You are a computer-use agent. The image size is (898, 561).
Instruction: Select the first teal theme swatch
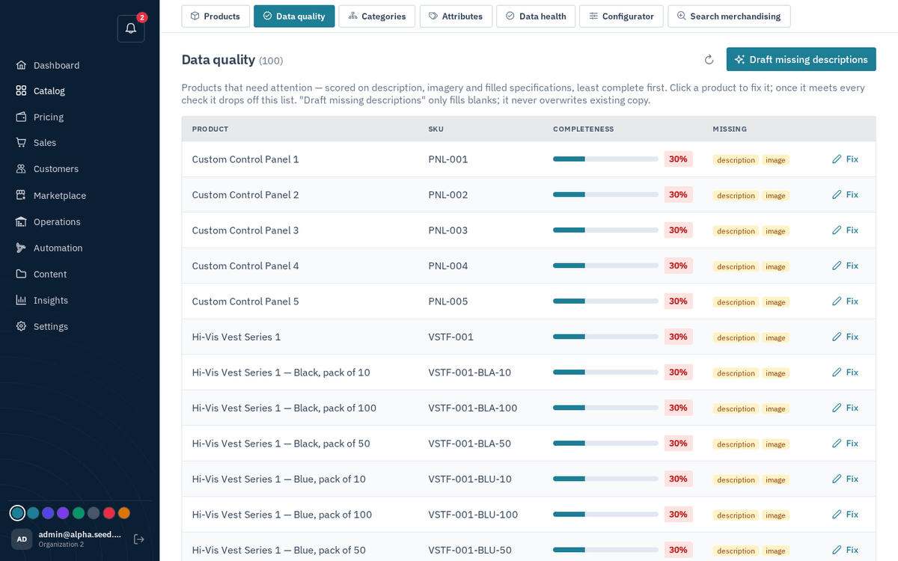pyautogui.click(x=17, y=513)
